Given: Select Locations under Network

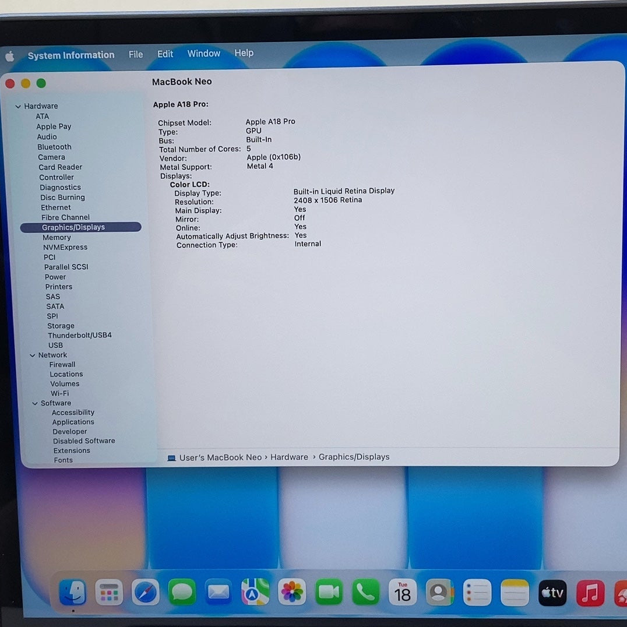Looking at the screenshot, I should click(x=66, y=374).
